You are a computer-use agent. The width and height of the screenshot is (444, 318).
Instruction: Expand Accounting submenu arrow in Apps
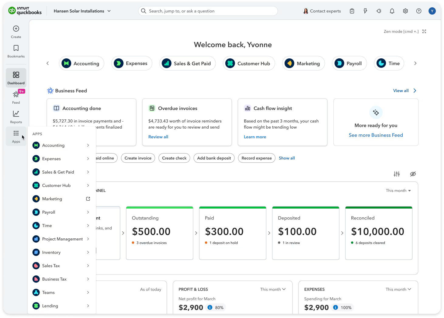pos(88,145)
